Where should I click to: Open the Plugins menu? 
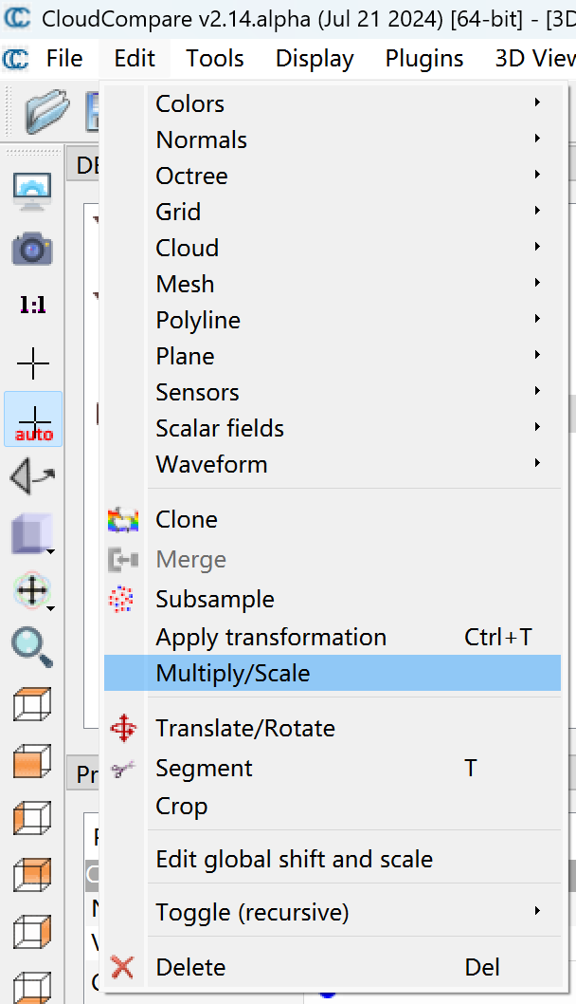(x=424, y=58)
